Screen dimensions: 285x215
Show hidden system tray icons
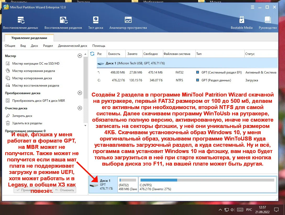click(220, 210)
